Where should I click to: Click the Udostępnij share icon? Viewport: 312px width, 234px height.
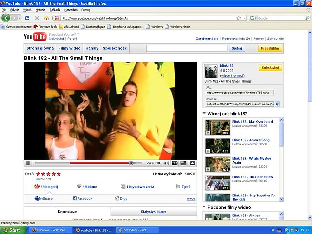[x=37, y=186]
